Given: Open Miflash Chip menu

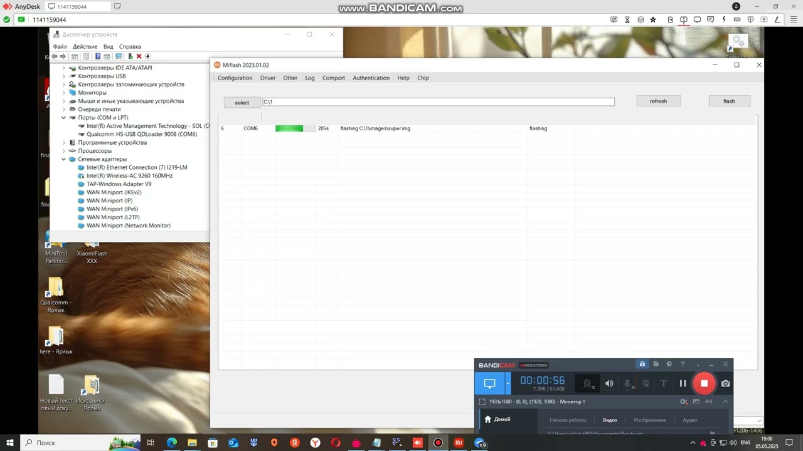Looking at the screenshot, I should [x=423, y=78].
